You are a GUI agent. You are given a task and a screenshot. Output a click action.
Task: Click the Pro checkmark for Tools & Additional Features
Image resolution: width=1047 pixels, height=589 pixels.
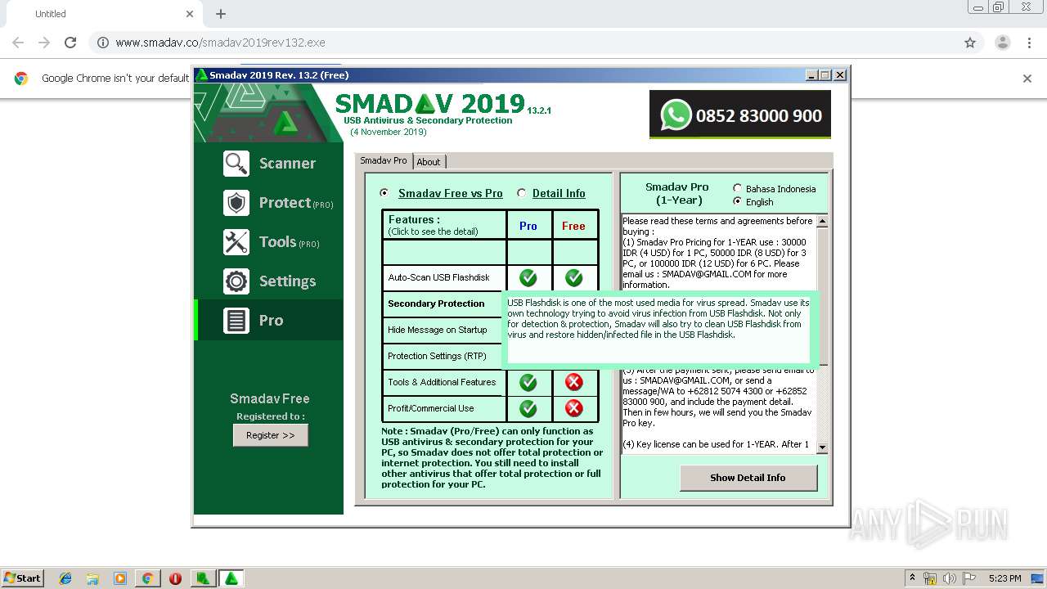click(x=528, y=382)
